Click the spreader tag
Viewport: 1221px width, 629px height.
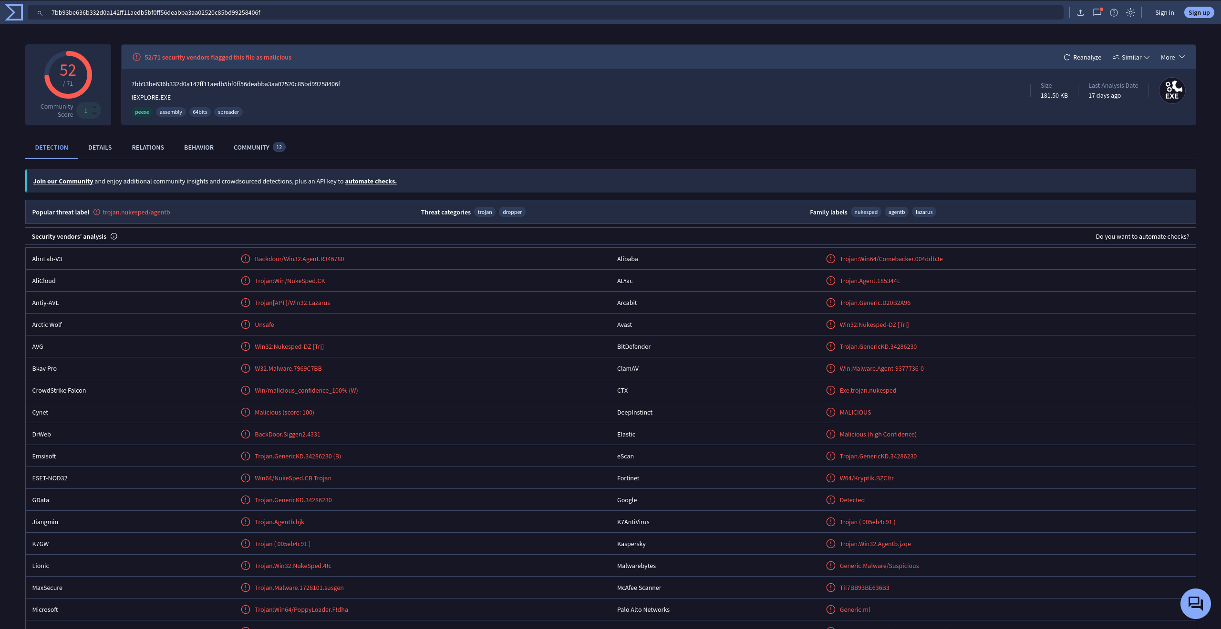[228, 112]
